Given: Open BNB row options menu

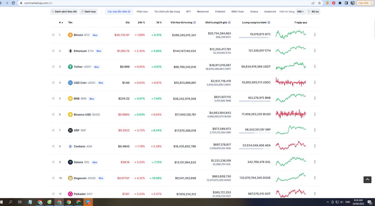Looking at the screenshot, I should tap(315, 98).
